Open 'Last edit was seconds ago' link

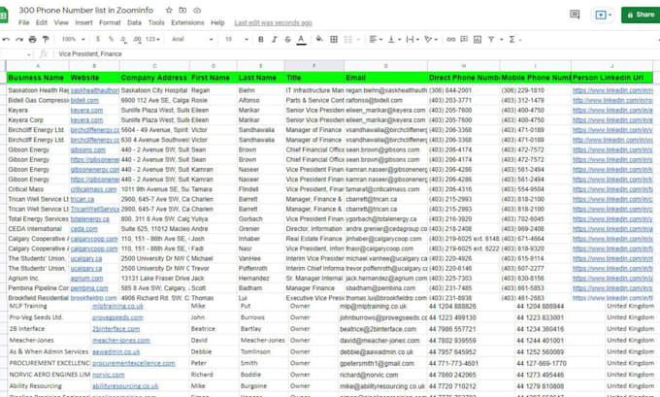coord(273,22)
